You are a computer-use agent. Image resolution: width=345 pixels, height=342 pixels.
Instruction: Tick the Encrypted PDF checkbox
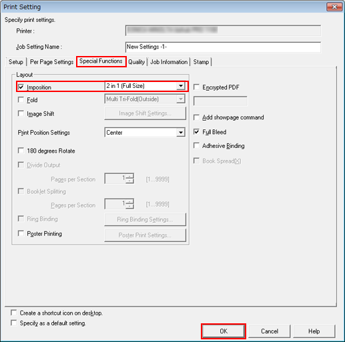[x=196, y=87]
